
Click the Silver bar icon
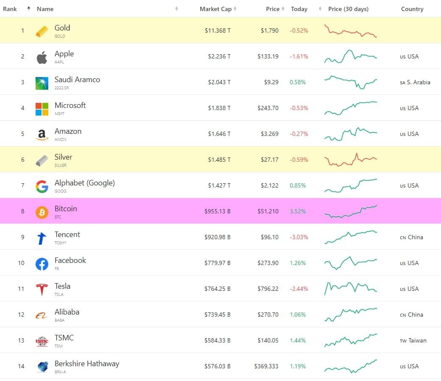pyautogui.click(x=42, y=161)
